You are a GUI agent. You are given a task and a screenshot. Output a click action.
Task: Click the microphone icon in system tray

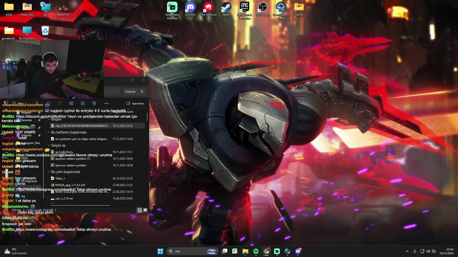click(415, 251)
